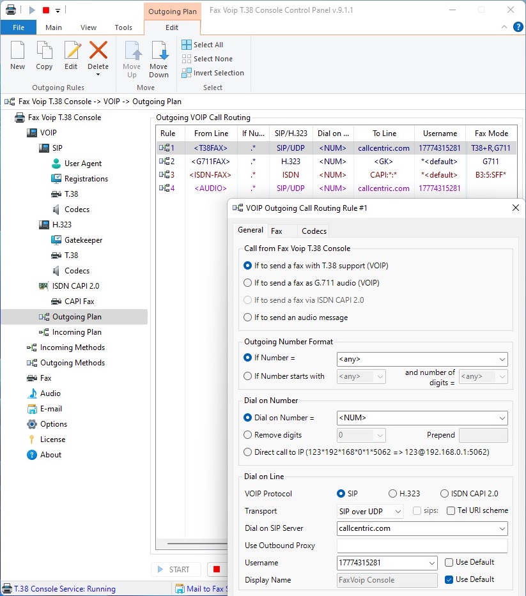Switch to the Tools ribbon tab
526x596 pixels.
123,27
